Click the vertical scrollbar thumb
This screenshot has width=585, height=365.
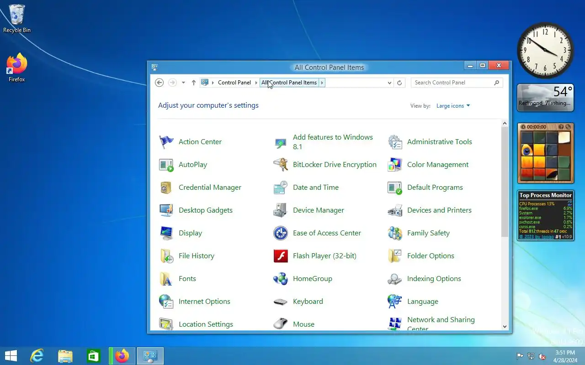click(x=505, y=182)
